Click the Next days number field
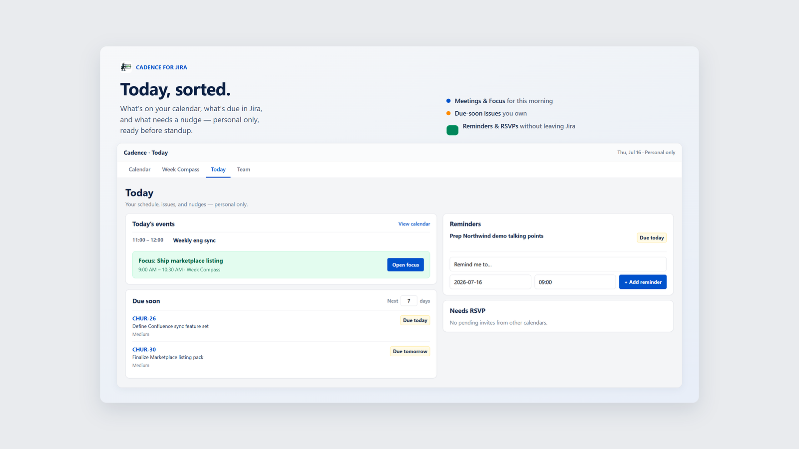Image resolution: width=799 pixels, height=449 pixels. click(x=408, y=301)
